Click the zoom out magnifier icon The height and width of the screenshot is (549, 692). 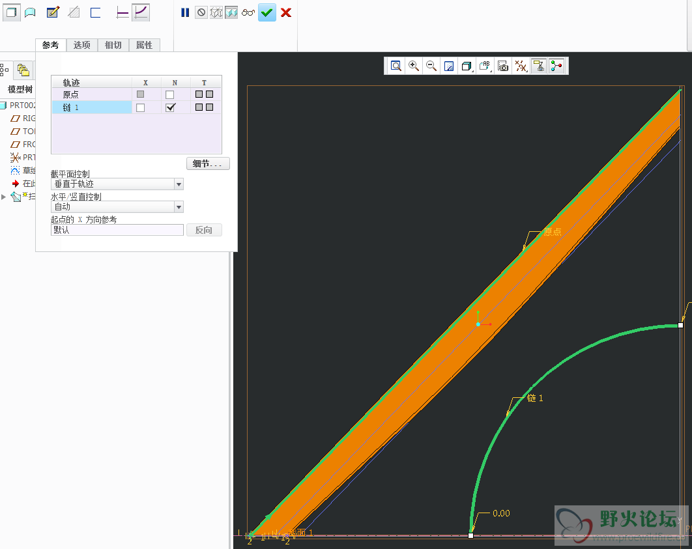[431, 66]
